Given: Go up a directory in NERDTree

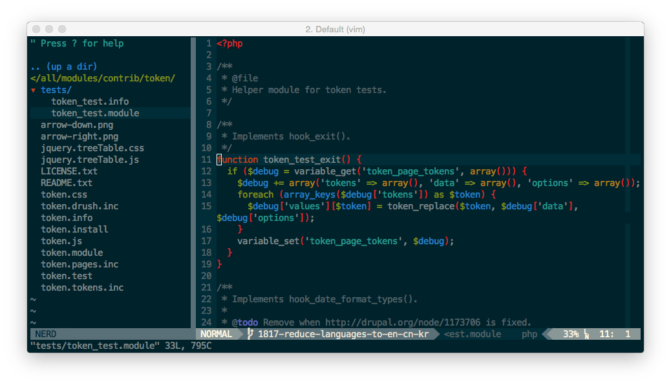Looking at the screenshot, I should 63,67.
